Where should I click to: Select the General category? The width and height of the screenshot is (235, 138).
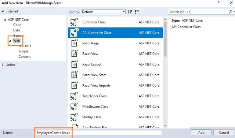(x=19, y=36)
